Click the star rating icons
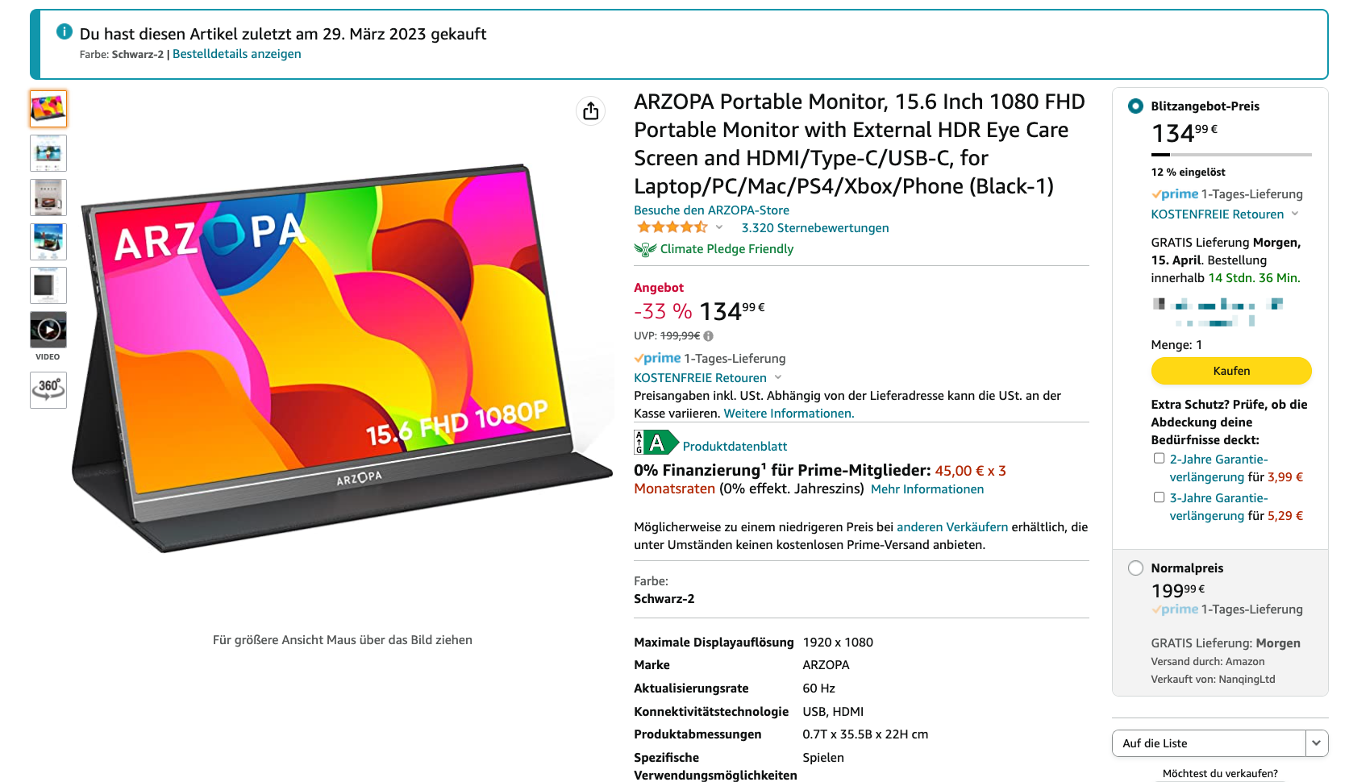This screenshot has height=782, width=1349. [672, 227]
